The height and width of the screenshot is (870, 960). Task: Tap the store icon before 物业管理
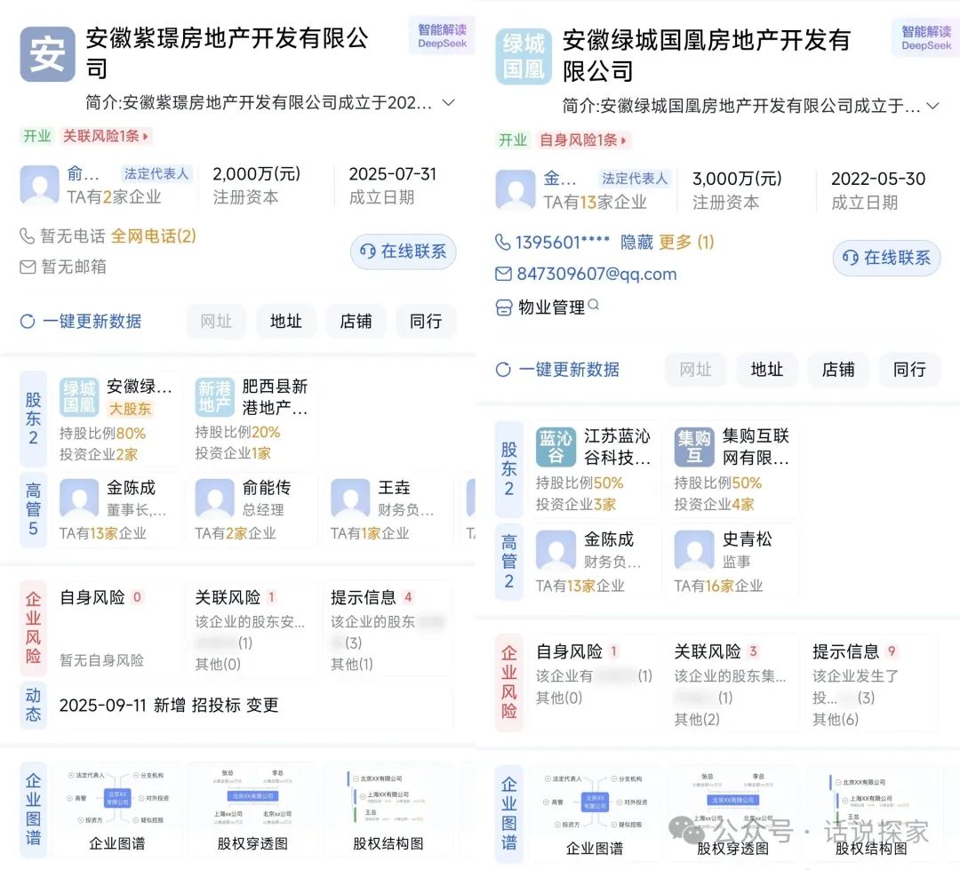point(503,307)
